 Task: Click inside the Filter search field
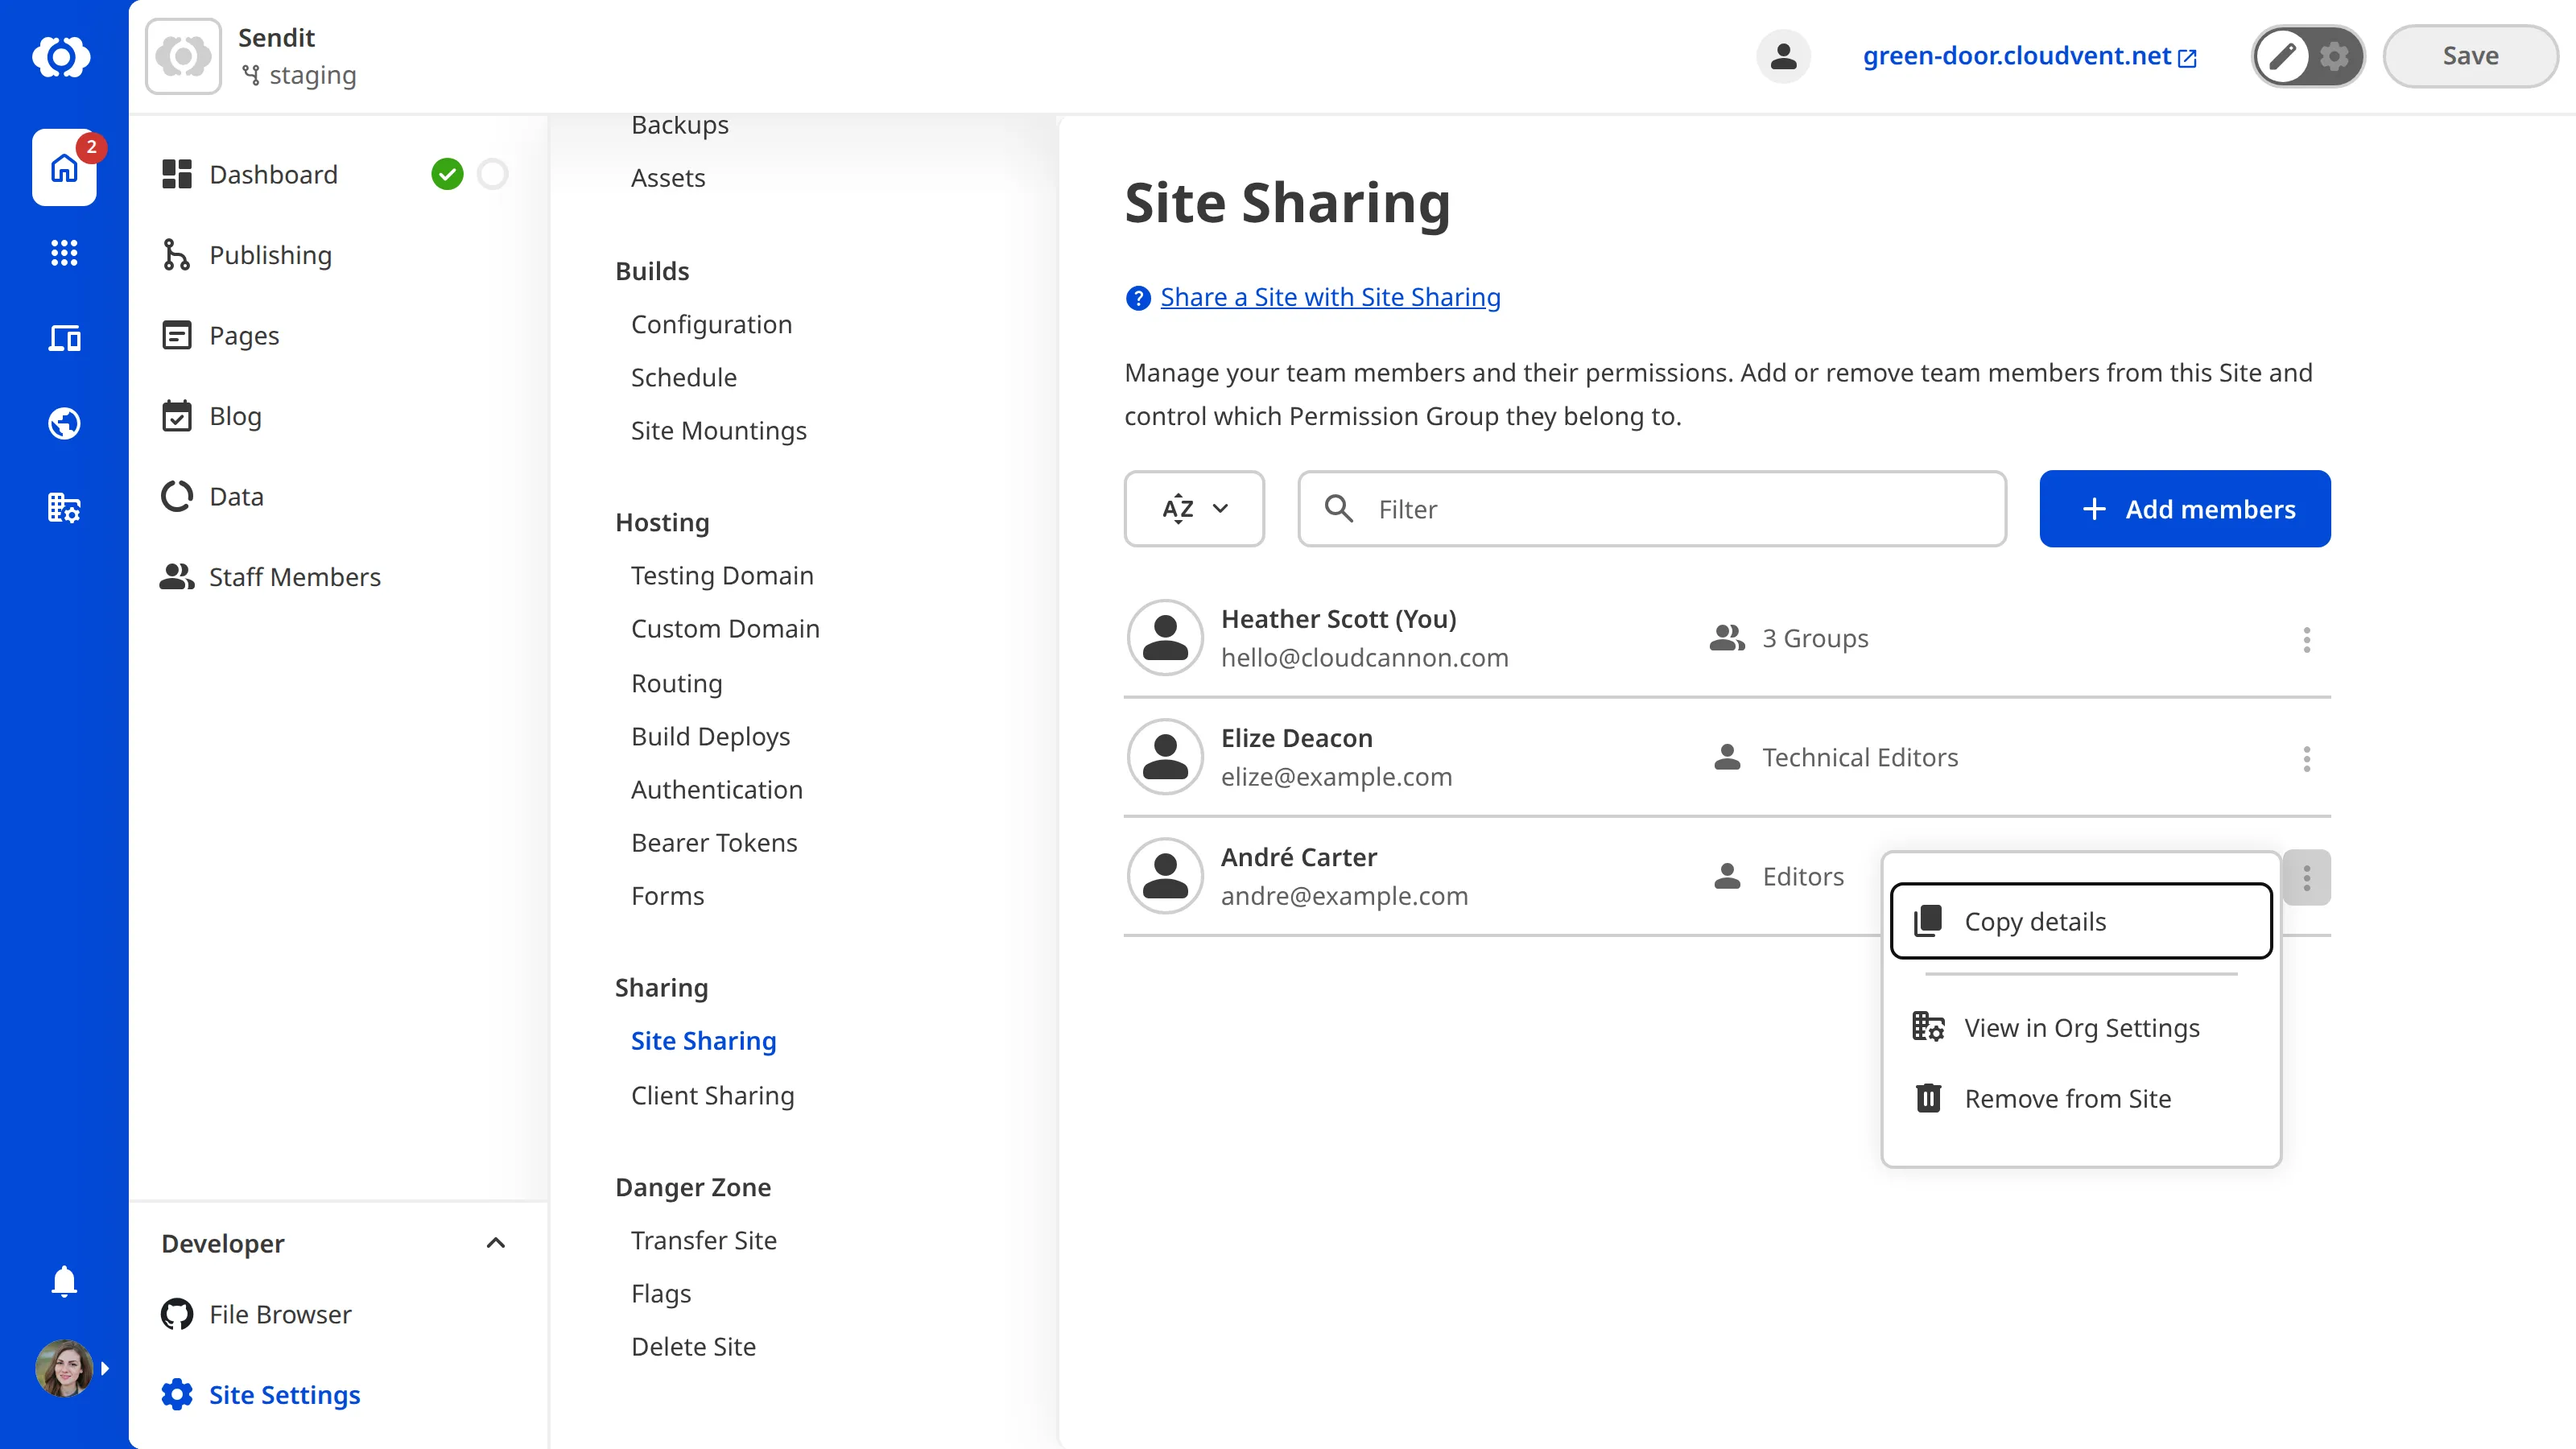1650,509
